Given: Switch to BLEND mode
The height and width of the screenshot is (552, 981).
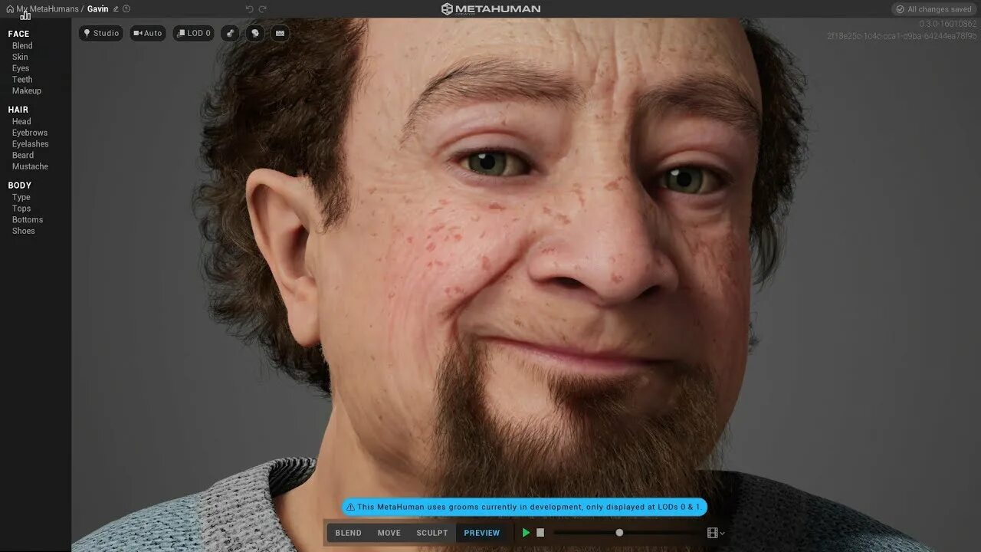Looking at the screenshot, I should (348, 533).
